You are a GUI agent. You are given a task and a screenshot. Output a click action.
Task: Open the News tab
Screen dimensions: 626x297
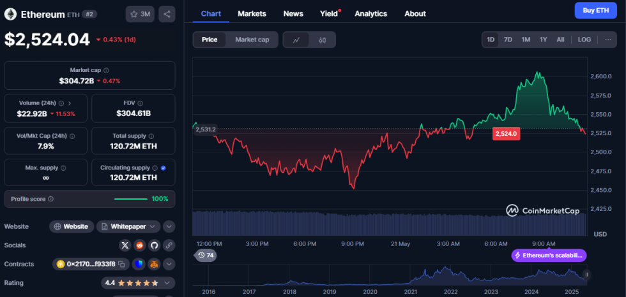(293, 13)
